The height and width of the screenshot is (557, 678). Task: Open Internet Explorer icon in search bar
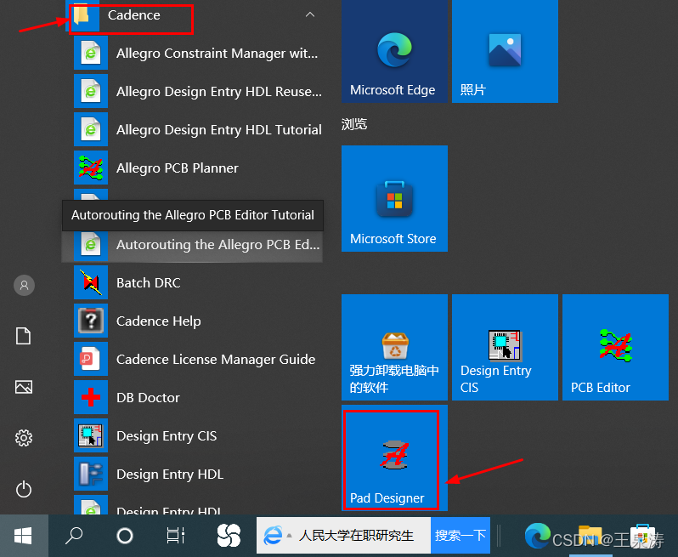273,536
